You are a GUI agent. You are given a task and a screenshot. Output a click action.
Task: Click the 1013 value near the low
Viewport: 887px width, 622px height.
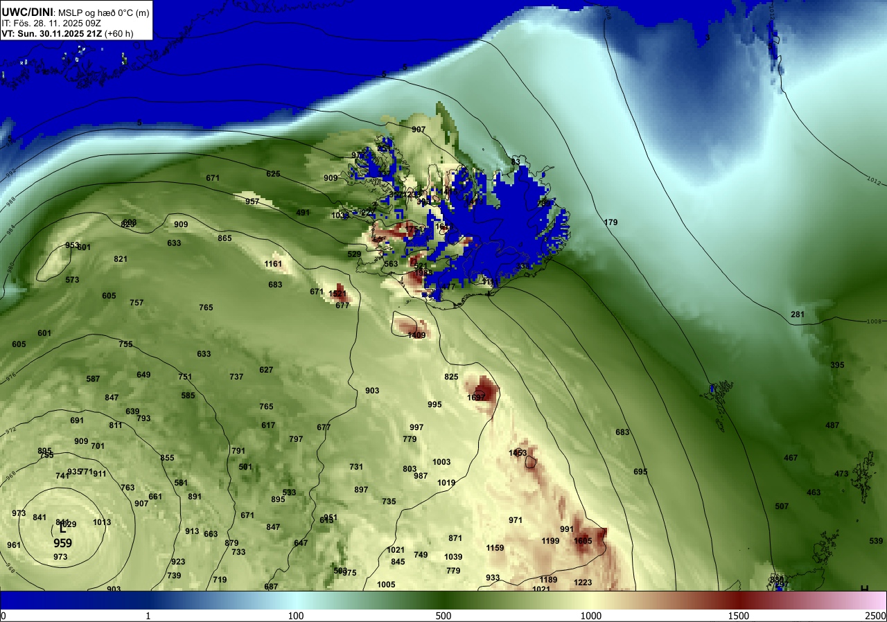point(102,522)
